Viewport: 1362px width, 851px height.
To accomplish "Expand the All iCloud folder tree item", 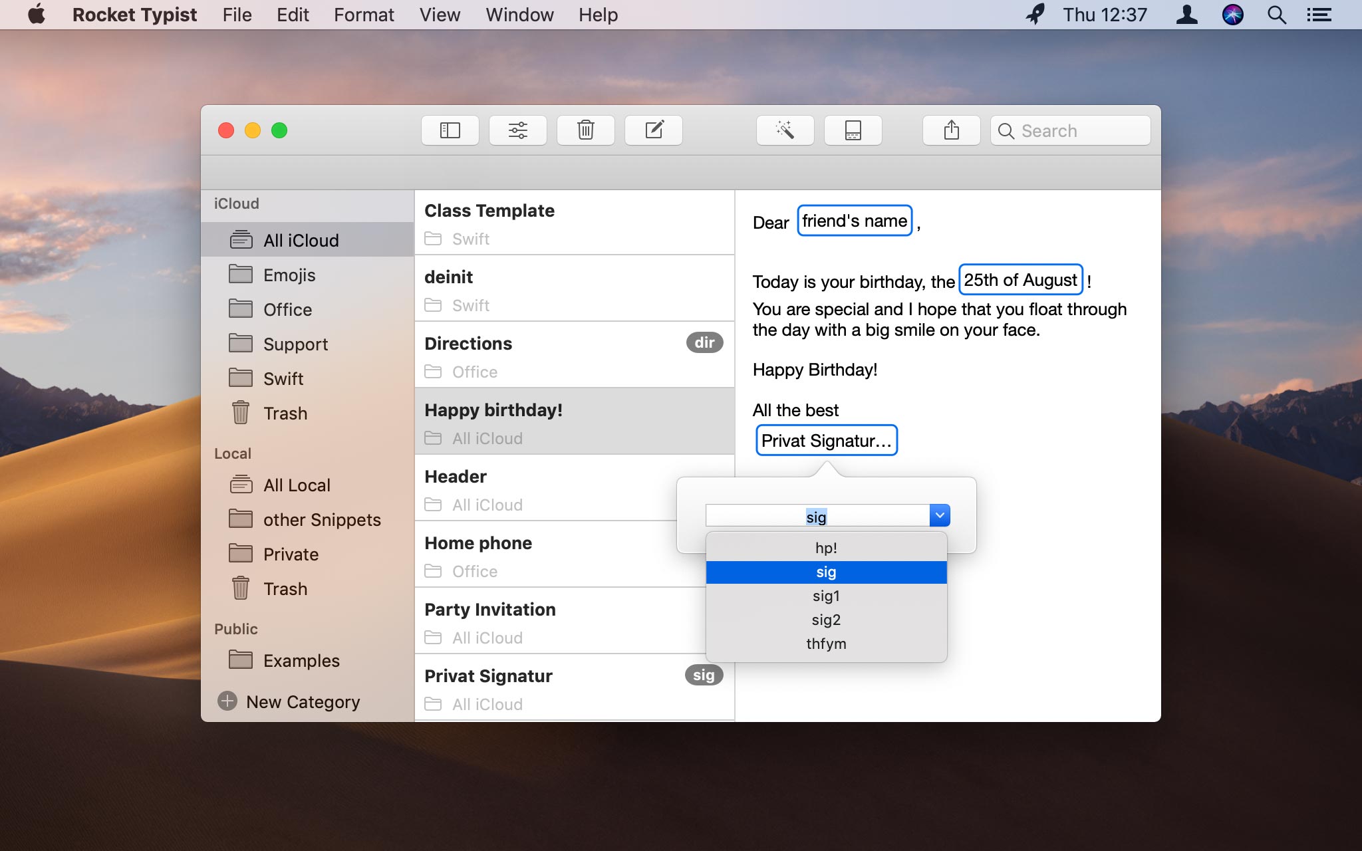I will coord(300,239).
